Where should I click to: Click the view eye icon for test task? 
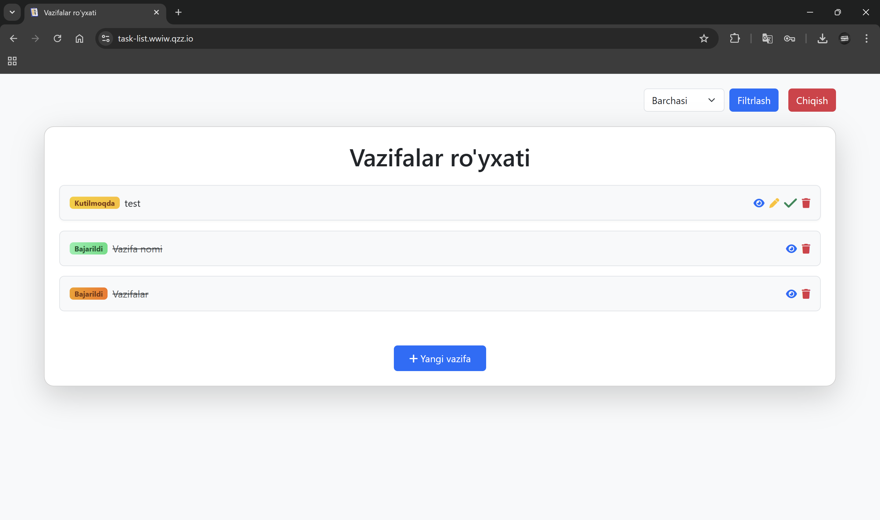coord(759,203)
